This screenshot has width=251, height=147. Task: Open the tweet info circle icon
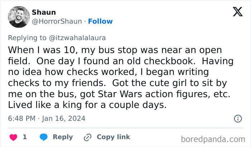click(238, 118)
